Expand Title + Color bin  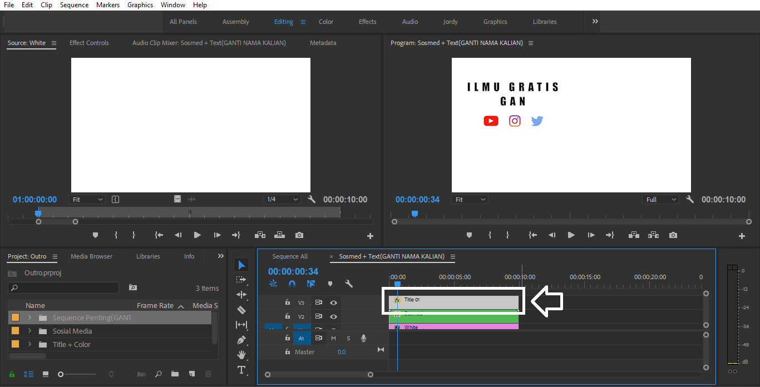coord(30,344)
